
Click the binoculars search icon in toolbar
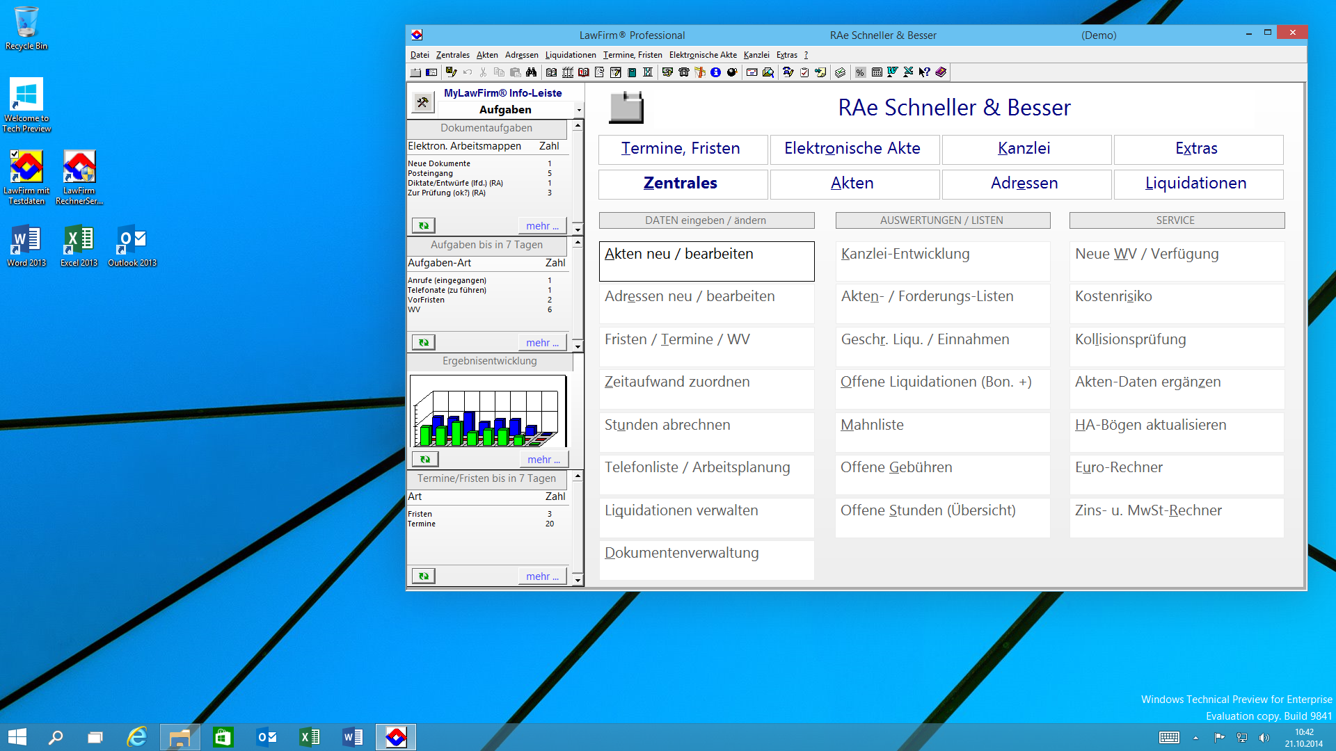click(x=532, y=72)
